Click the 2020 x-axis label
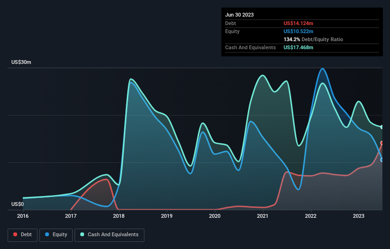The height and width of the screenshot is (249, 390). [x=215, y=216]
